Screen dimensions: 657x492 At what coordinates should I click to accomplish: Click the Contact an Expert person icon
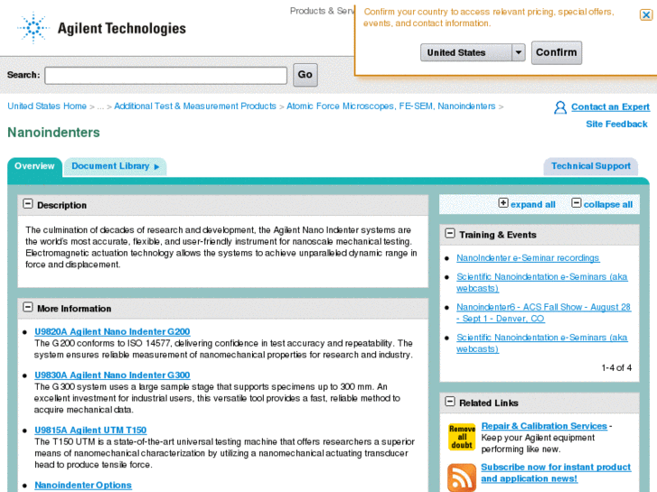click(x=559, y=107)
